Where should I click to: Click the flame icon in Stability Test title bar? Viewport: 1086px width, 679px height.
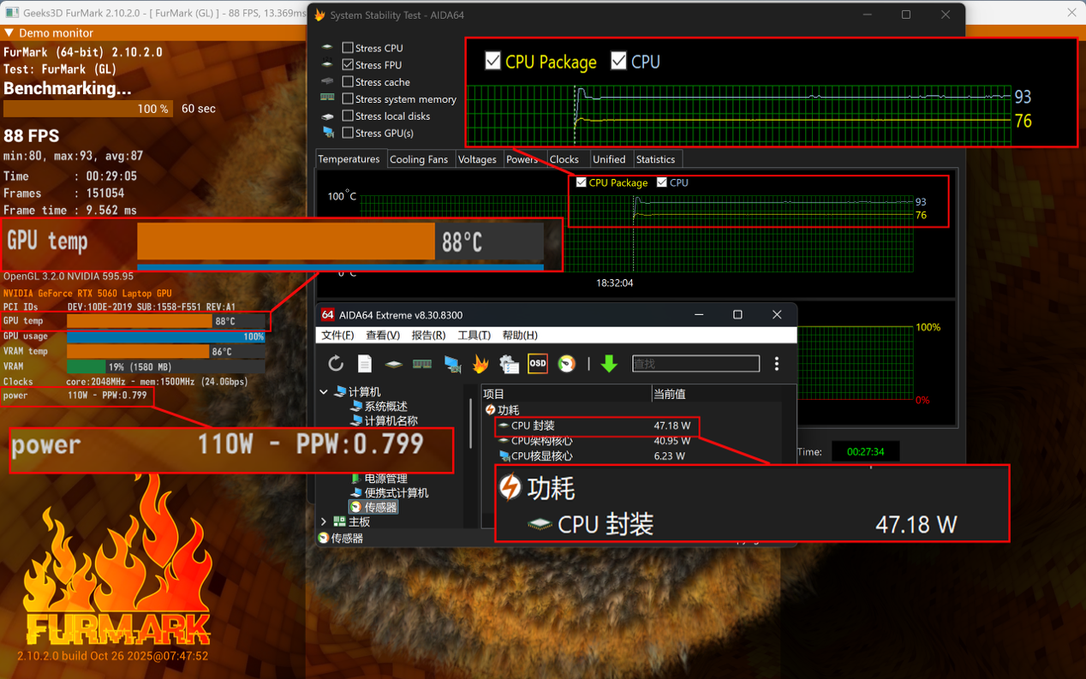point(319,15)
